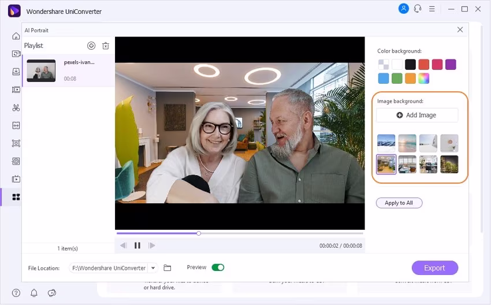Open the feedback chat icon

click(x=51, y=293)
